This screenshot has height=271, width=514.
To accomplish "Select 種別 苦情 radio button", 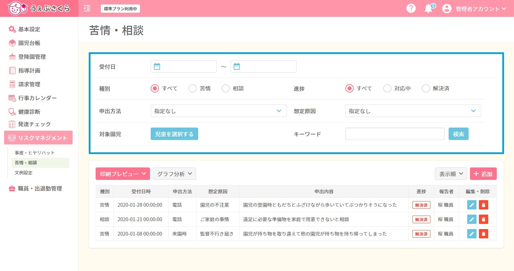I will pyautogui.click(x=193, y=88).
